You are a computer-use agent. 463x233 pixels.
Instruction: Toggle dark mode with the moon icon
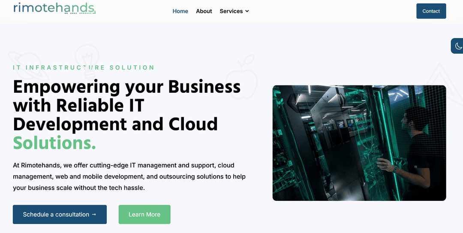tap(458, 46)
